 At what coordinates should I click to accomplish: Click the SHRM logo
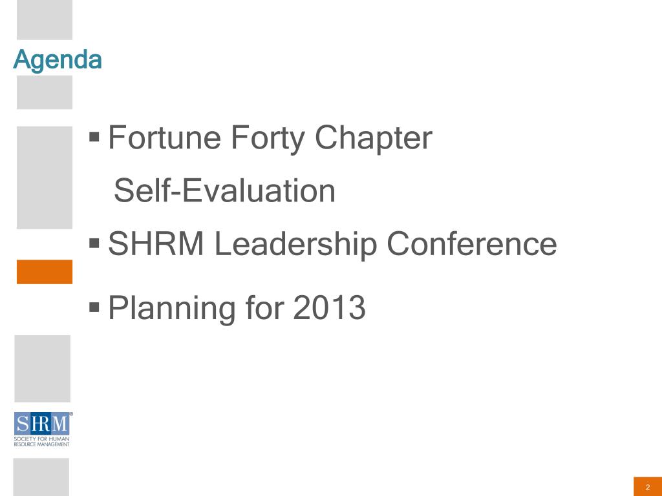43,429
